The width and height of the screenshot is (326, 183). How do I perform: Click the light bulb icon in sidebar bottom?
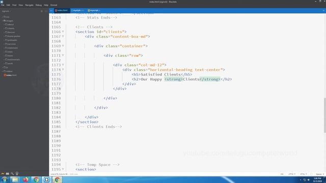pos(17,173)
